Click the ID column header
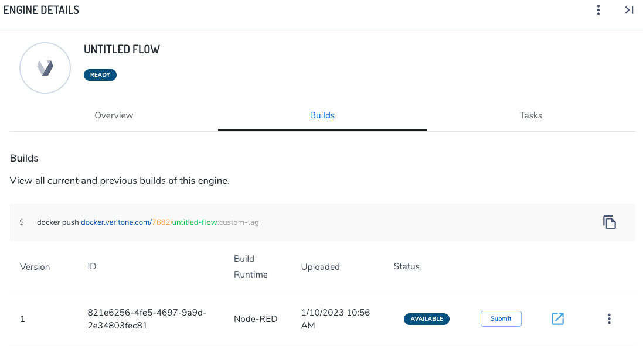 pyautogui.click(x=92, y=266)
